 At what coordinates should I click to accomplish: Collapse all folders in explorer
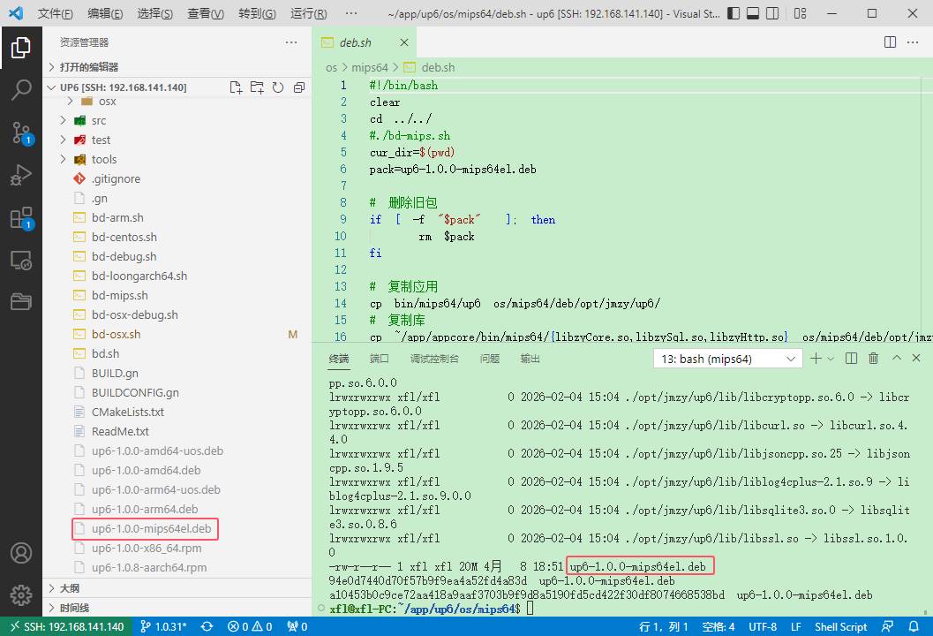[298, 87]
